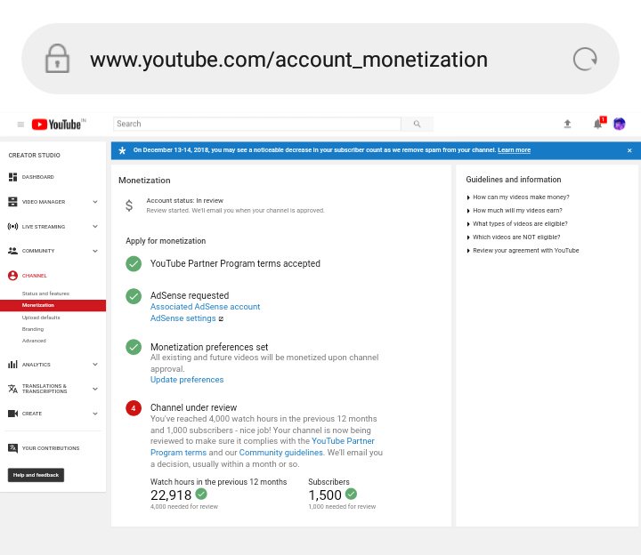Click the Analytics bar chart icon

click(12, 365)
